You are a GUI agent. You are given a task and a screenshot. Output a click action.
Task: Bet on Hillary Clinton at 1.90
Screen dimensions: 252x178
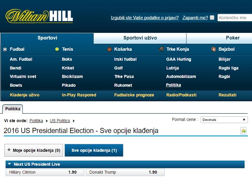pos(45,172)
